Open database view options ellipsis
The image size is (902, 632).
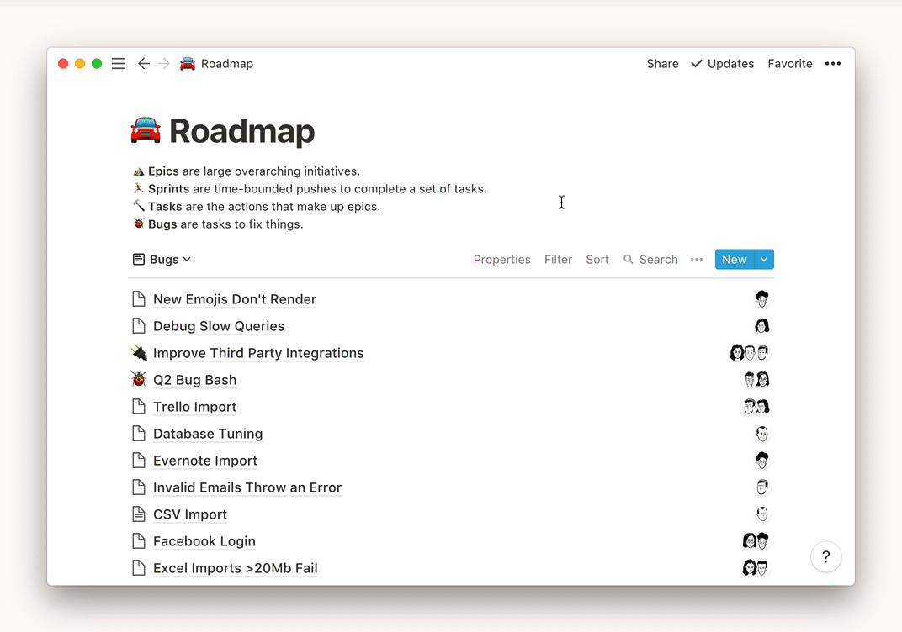pyautogui.click(x=696, y=260)
